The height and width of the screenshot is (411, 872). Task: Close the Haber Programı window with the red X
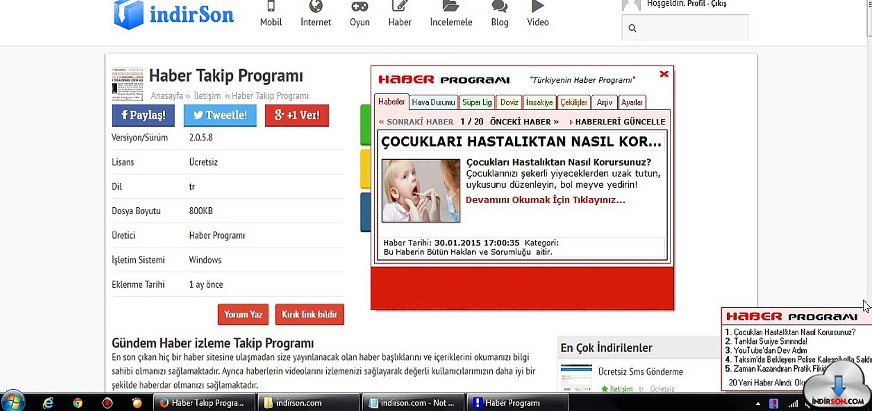coord(664,74)
